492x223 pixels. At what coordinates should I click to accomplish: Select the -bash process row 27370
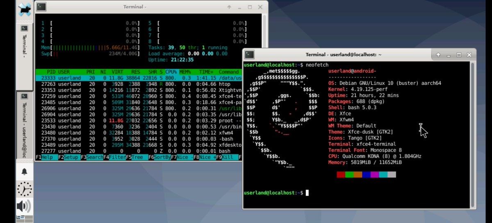139,139
